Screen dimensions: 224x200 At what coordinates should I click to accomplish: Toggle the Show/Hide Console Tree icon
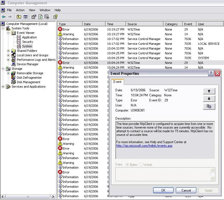[25, 17]
